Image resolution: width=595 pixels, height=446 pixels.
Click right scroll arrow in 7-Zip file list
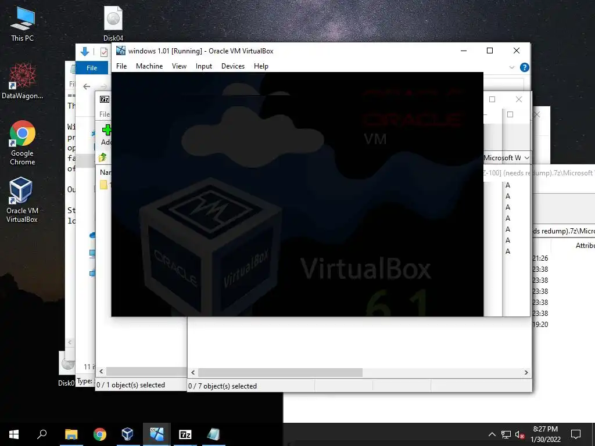tap(526, 372)
